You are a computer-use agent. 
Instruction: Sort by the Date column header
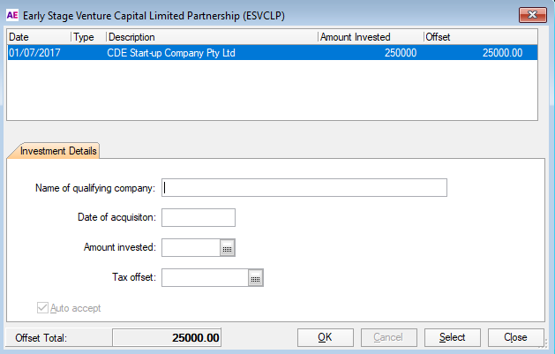(x=38, y=37)
